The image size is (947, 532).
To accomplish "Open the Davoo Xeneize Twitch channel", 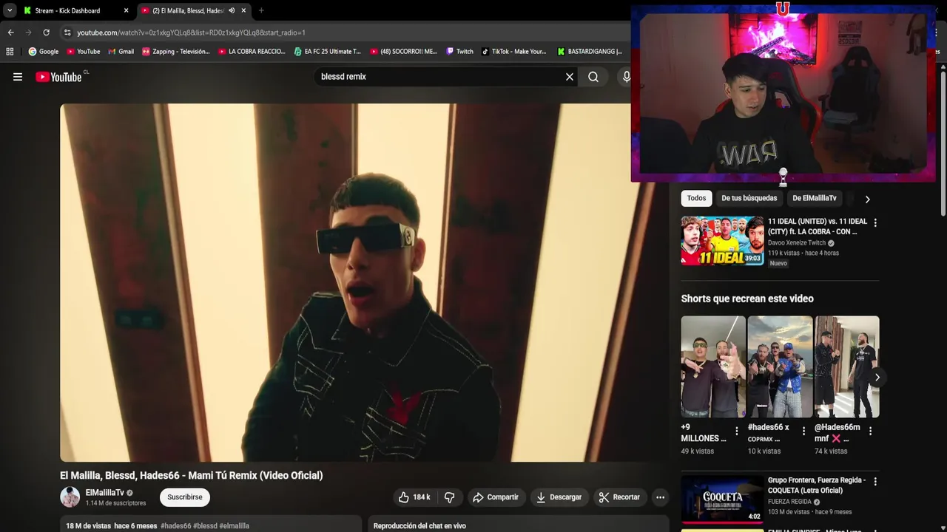I will pyautogui.click(x=797, y=243).
